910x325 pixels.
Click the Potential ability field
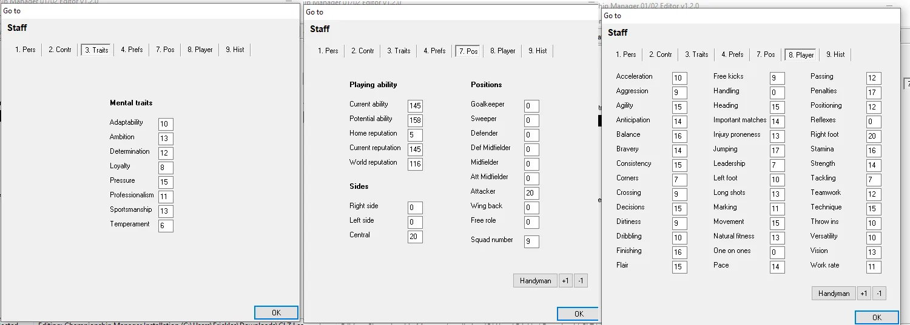[x=415, y=120]
